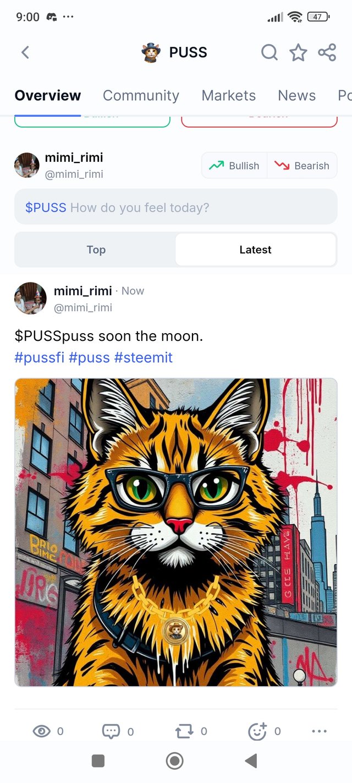This screenshot has height=783, width=352.
Task: Open the Community tab
Action: [x=141, y=95]
